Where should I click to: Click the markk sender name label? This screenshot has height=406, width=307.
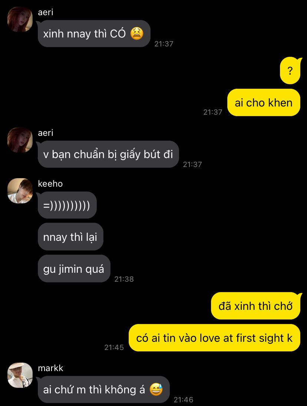pos(50,368)
